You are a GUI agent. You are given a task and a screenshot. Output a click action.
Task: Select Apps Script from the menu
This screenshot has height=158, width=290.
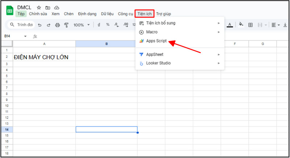click(x=156, y=41)
